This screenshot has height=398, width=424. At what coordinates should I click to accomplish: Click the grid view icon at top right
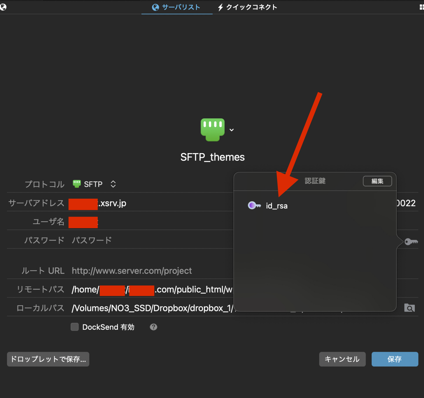(421, 7)
